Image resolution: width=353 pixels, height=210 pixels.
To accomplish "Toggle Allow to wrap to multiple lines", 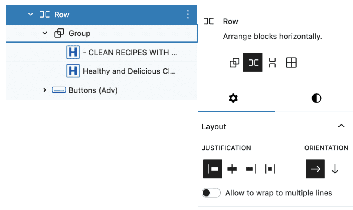I will pyautogui.click(x=211, y=193).
